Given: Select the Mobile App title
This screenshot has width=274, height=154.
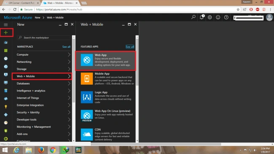Looking at the screenshot, I should pyautogui.click(x=102, y=74).
